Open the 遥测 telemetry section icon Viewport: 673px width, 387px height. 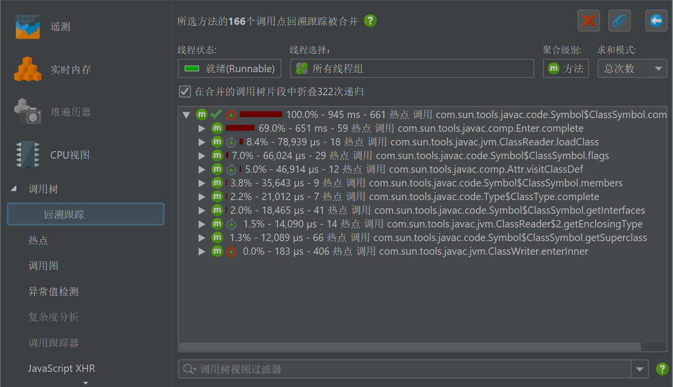[x=27, y=26]
